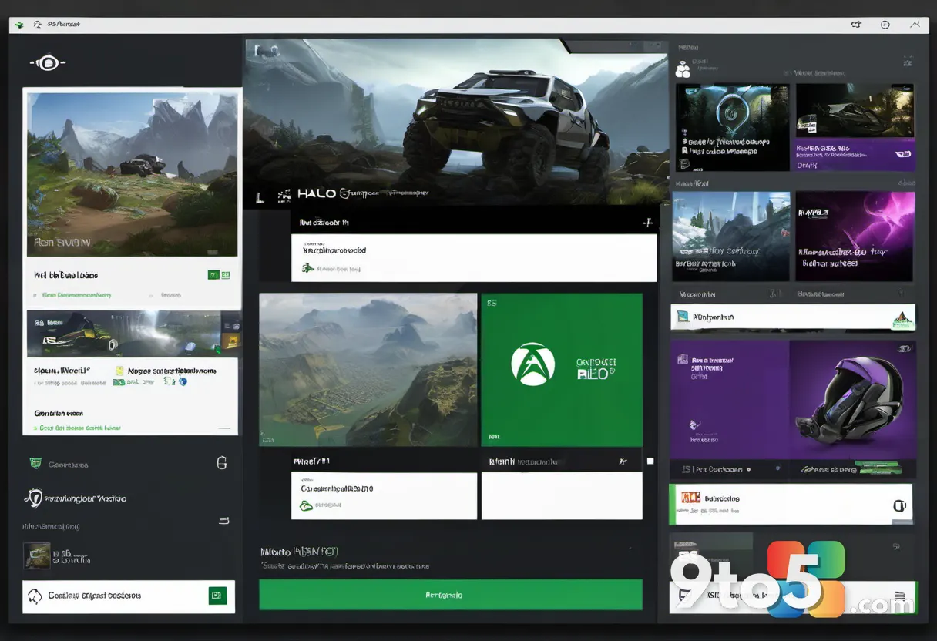This screenshot has height=641, width=937.
Task: Click the small icon left of the HALO title
Action: tap(284, 195)
